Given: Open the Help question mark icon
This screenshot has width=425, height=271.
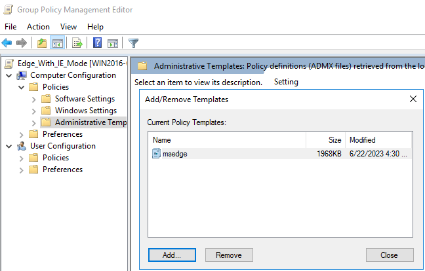Looking at the screenshot, I should click(x=97, y=43).
